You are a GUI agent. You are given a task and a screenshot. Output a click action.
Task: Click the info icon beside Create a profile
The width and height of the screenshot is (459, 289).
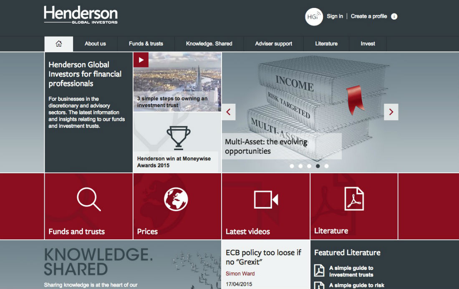point(394,16)
